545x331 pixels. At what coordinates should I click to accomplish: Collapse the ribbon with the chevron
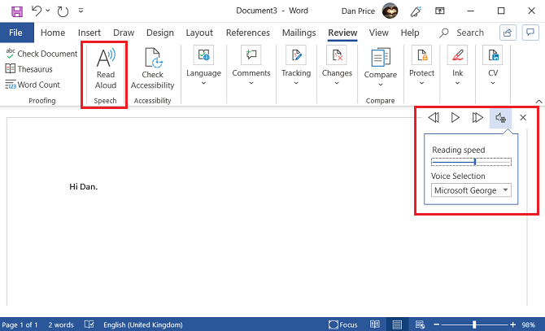coord(538,102)
